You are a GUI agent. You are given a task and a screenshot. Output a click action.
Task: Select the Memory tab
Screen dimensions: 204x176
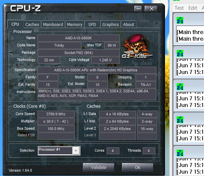(x=75, y=24)
